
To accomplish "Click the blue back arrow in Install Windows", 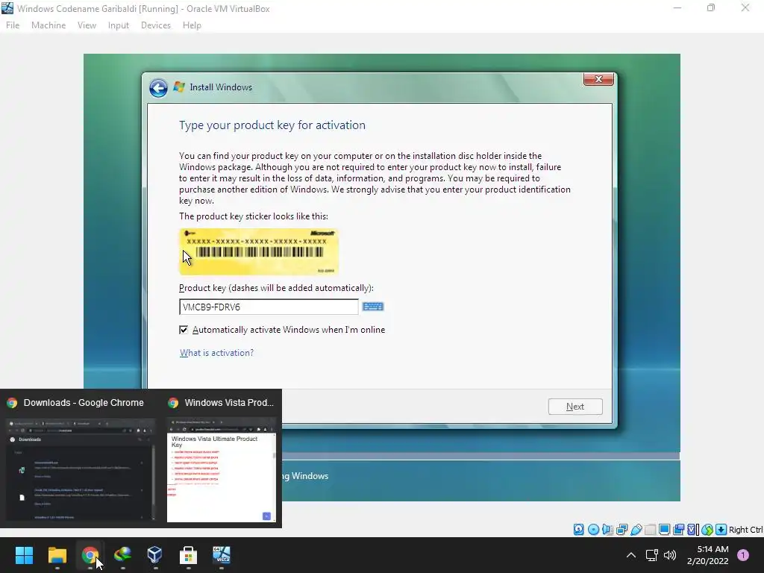I will (x=158, y=88).
